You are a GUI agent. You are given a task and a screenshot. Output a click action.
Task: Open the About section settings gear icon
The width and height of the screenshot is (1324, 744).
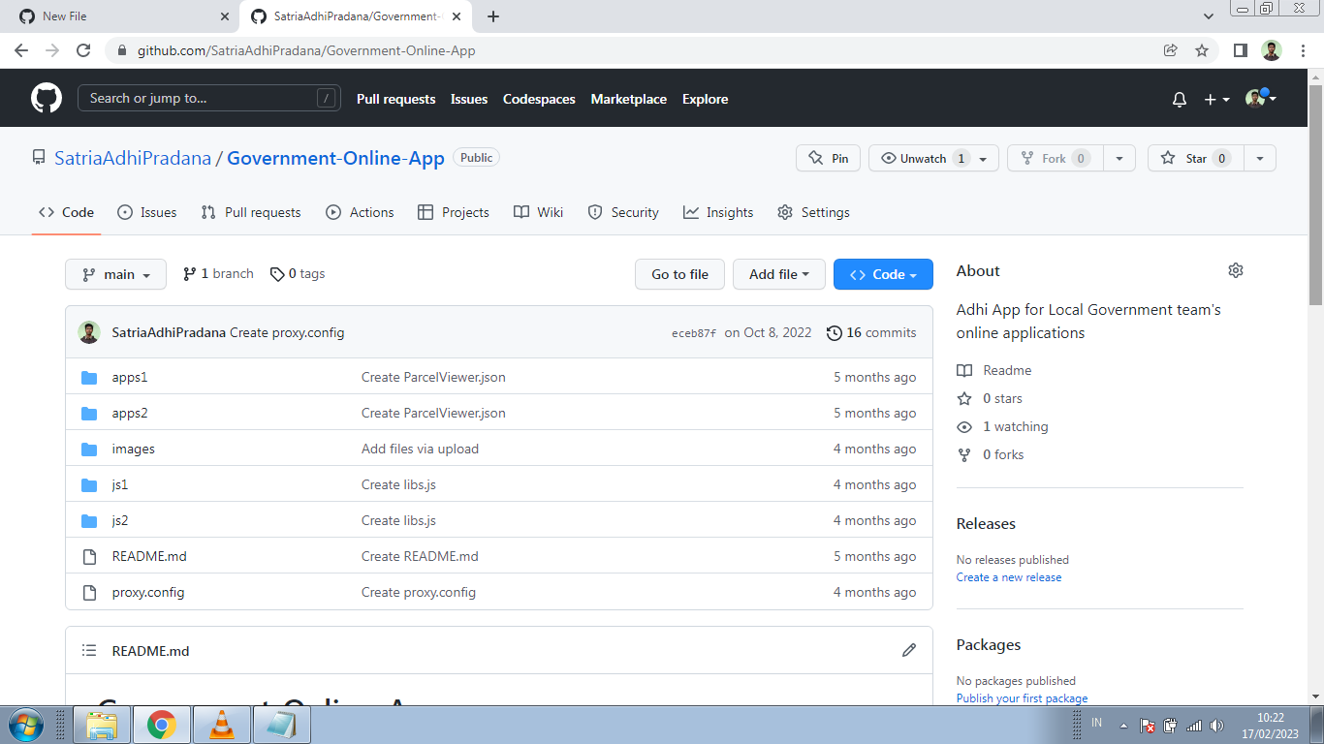tap(1235, 270)
